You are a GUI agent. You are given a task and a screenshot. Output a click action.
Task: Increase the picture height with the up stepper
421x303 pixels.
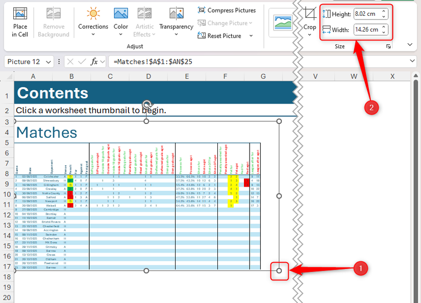pyautogui.click(x=384, y=12)
